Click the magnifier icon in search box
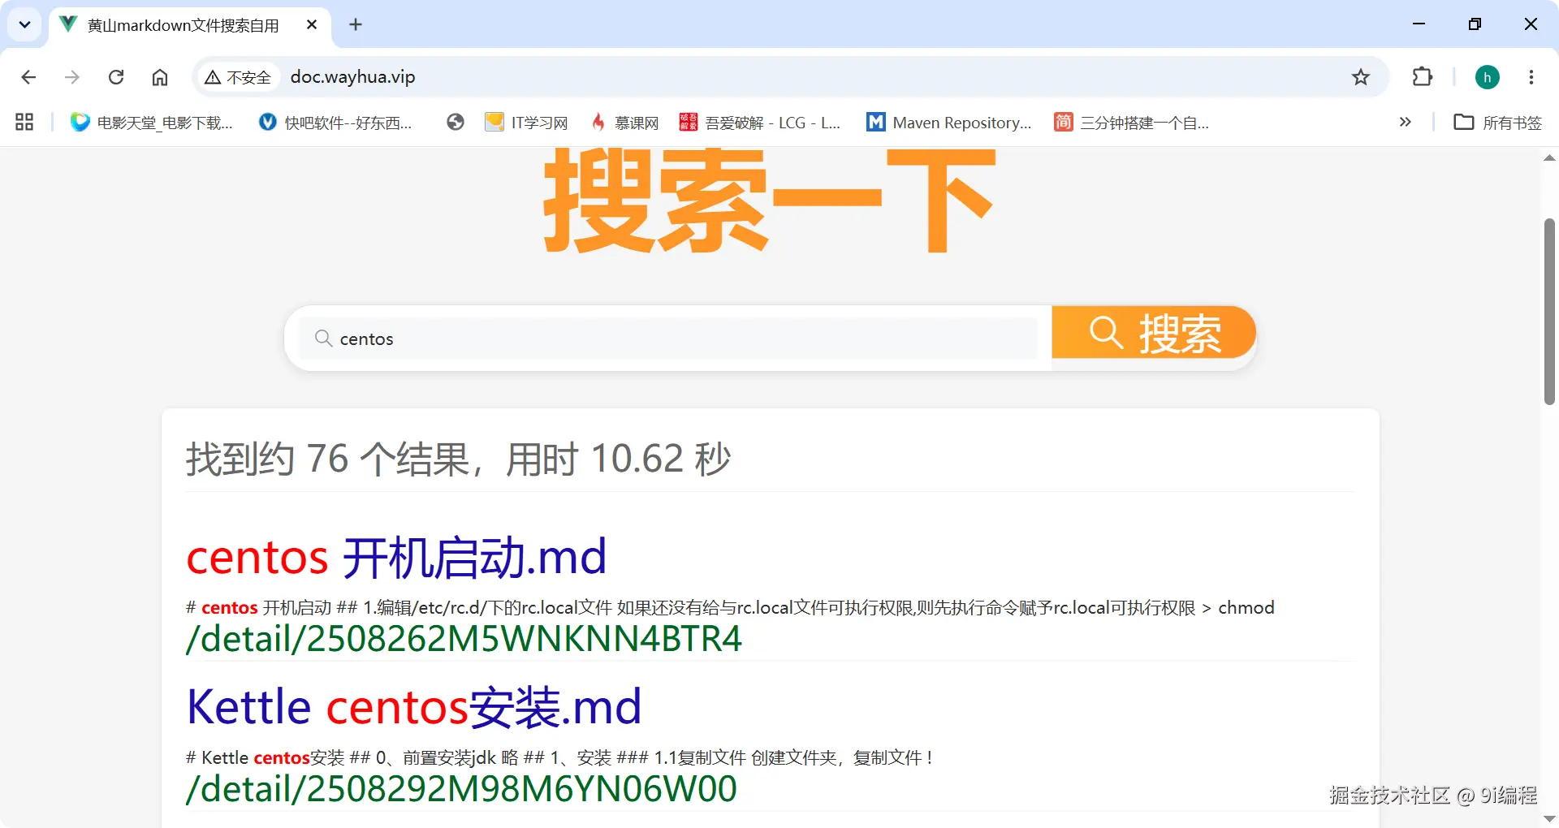 pos(323,339)
